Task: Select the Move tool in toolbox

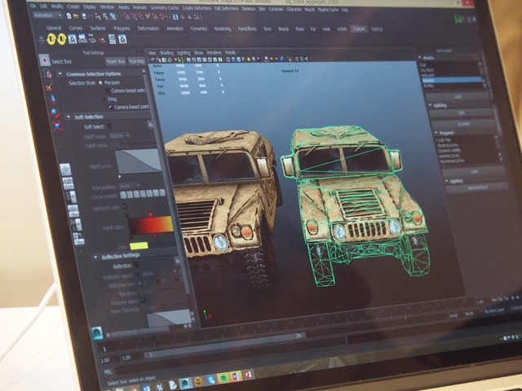Action: (x=52, y=99)
